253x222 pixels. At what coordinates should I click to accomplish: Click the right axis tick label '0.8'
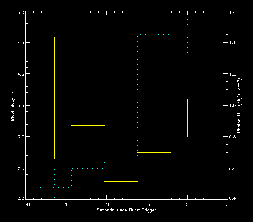click(232, 137)
